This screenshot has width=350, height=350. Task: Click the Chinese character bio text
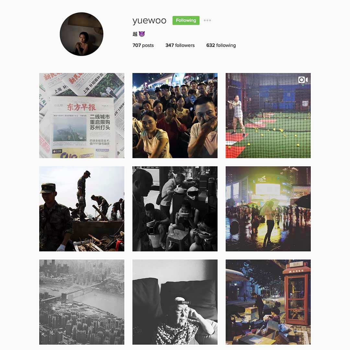coord(135,34)
